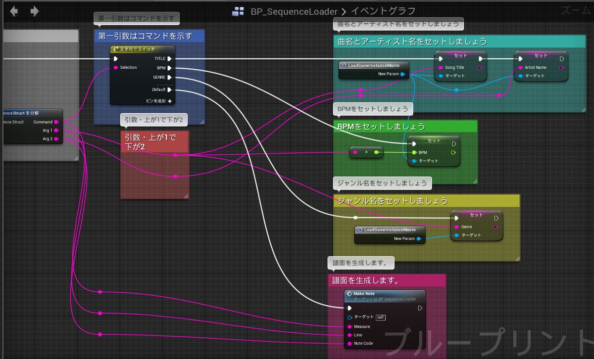This screenshot has height=359, width=594.
Task: Click the BPM output exec pin on switch
Action: tap(169, 68)
